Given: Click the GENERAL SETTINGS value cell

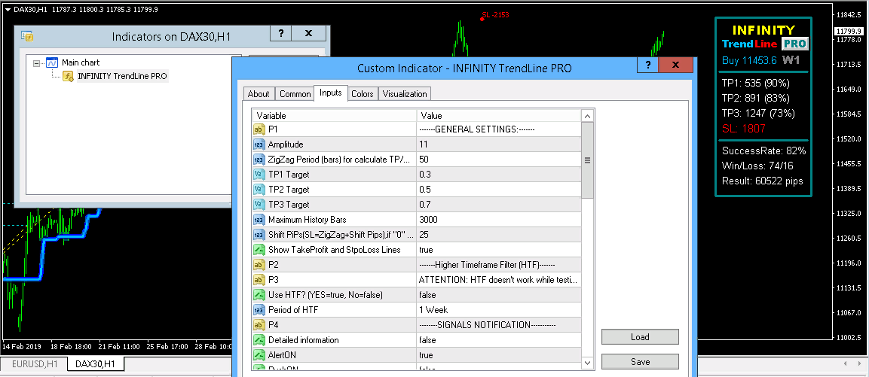Looking at the screenshot, I should pyautogui.click(x=499, y=129).
